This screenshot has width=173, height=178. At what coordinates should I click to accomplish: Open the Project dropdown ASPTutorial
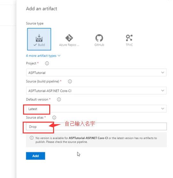tap(96, 72)
